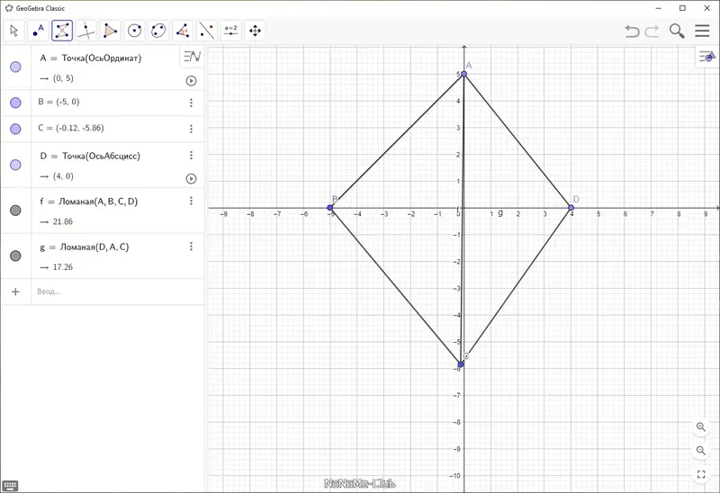This screenshot has height=493, width=720.
Task: Select the Circle with Center tool
Action: point(134,31)
